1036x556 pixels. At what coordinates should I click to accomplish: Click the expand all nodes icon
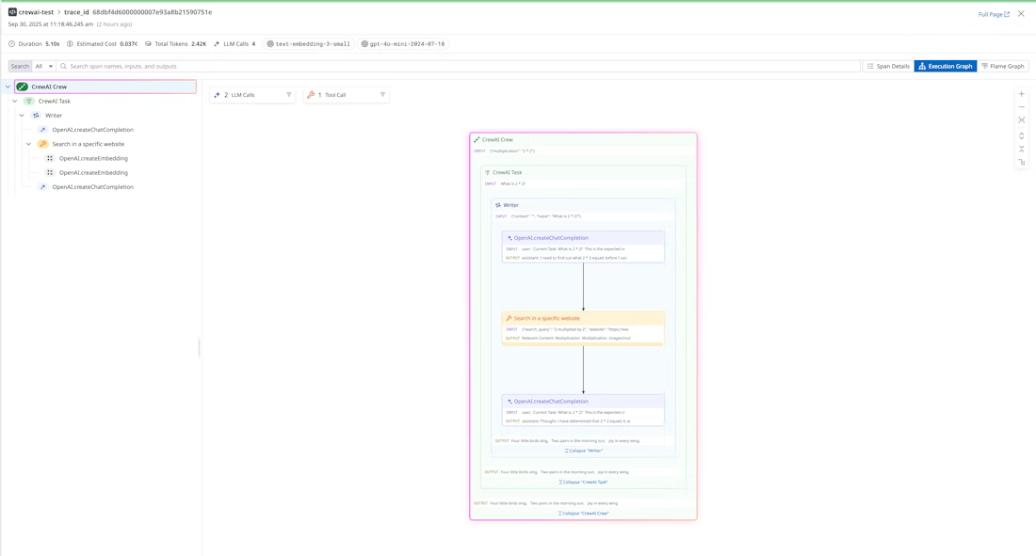(x=1022, y=135)
